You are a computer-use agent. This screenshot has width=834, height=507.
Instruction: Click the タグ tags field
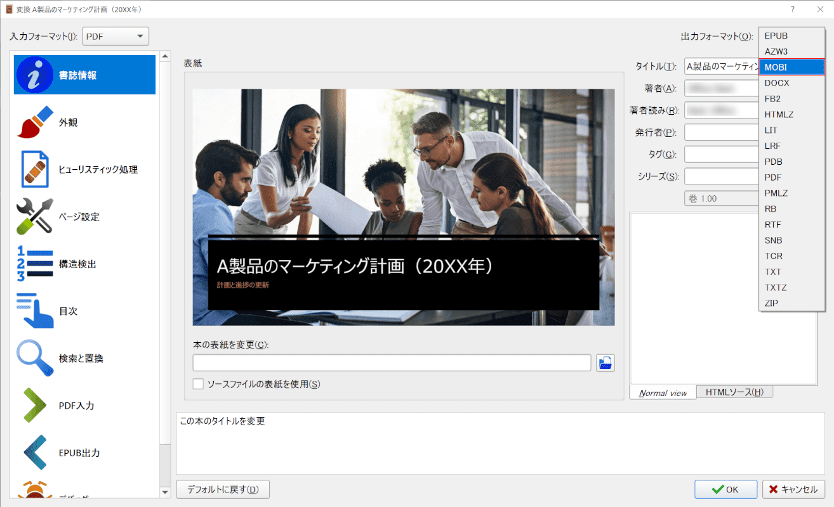[x=722, y=154]
